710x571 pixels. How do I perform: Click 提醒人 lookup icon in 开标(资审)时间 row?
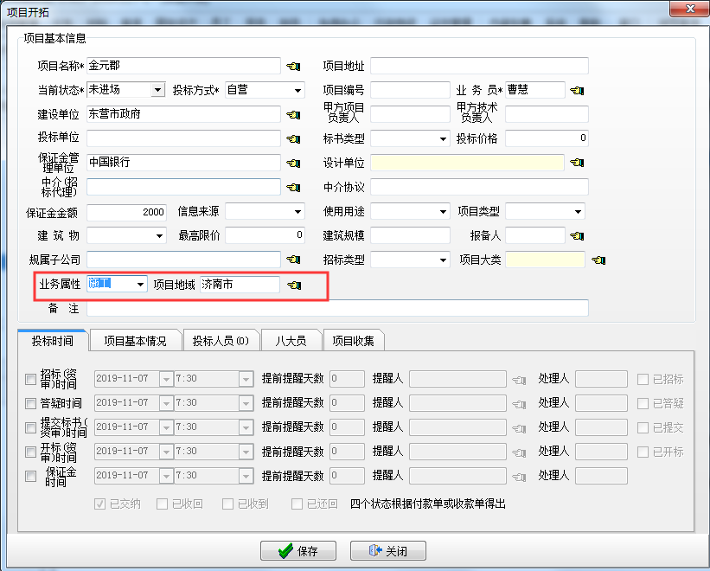tap(519, 452)
